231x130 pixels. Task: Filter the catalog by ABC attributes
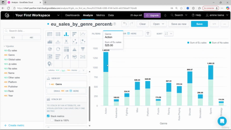(31, 38)
